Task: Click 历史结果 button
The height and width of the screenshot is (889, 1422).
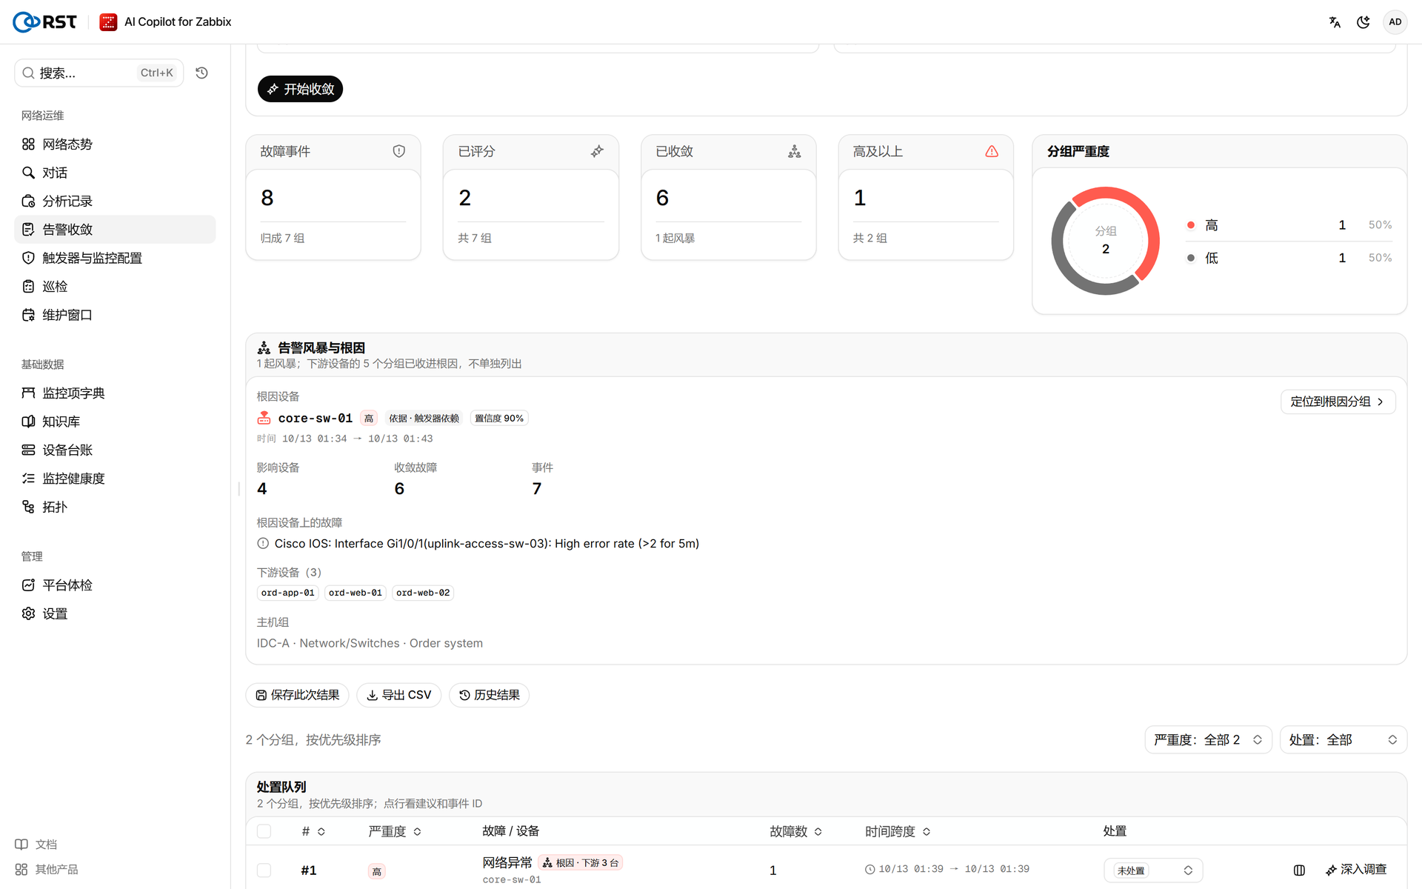Action: 489,695
